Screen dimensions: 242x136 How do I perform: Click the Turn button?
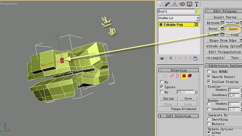coord(234,58)
